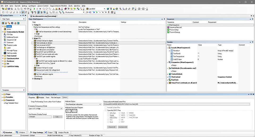Click the ResultList variable icon

pyautogui.click(x=172, y=51)
